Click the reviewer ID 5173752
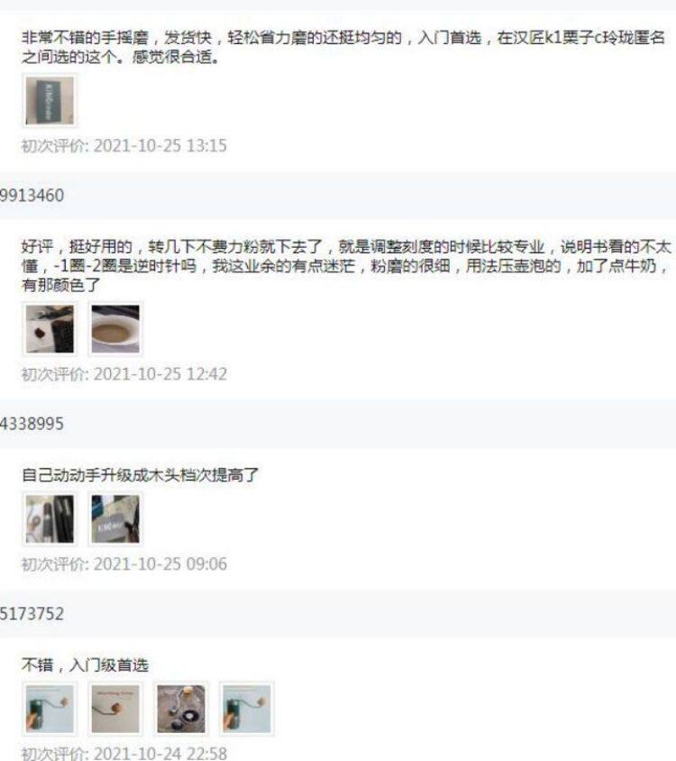 point(32,614)
